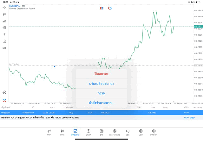Select กราฟ (chart) in the context menu
This screenshot has height=141, width=203.
[x=101, y=93]
